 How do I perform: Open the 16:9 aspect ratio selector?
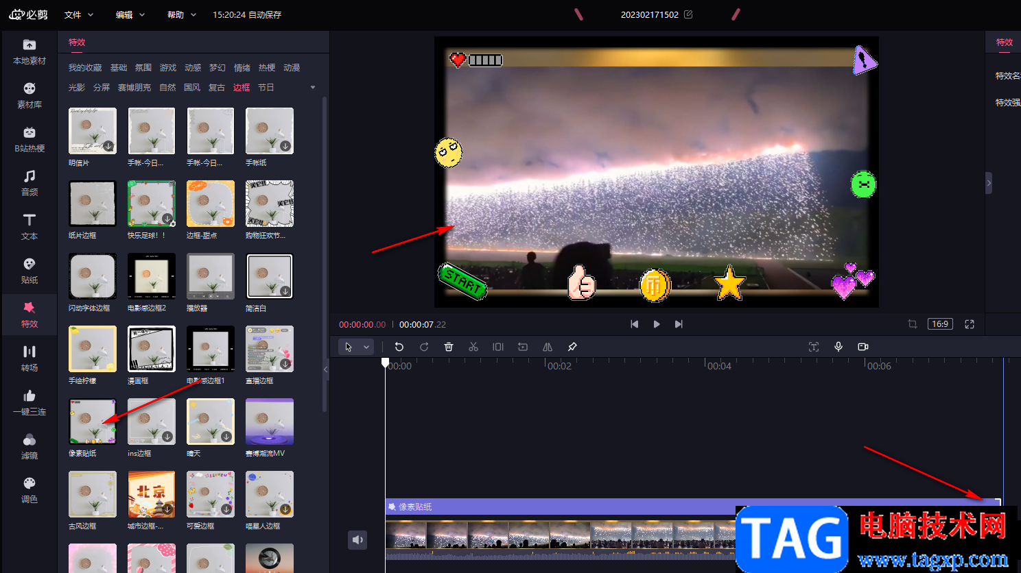pos(940,324)
